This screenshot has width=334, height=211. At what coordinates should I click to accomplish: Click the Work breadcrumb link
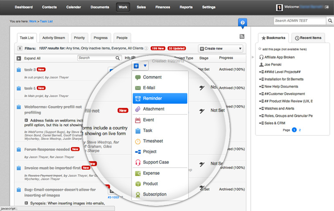33,21
